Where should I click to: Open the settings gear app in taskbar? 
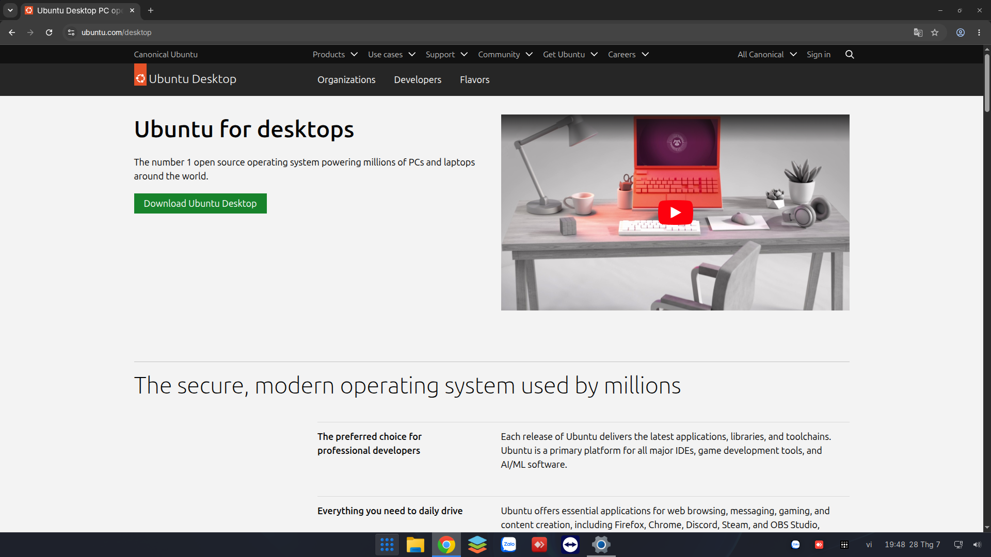pos(601,545)
